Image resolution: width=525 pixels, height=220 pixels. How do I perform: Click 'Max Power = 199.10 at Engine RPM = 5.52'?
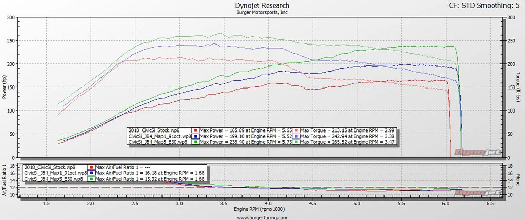click(246, 136)
